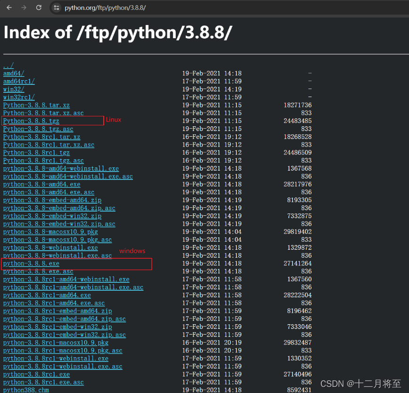
Task: Open the win32/ folder link
Action: pos(14,89)
